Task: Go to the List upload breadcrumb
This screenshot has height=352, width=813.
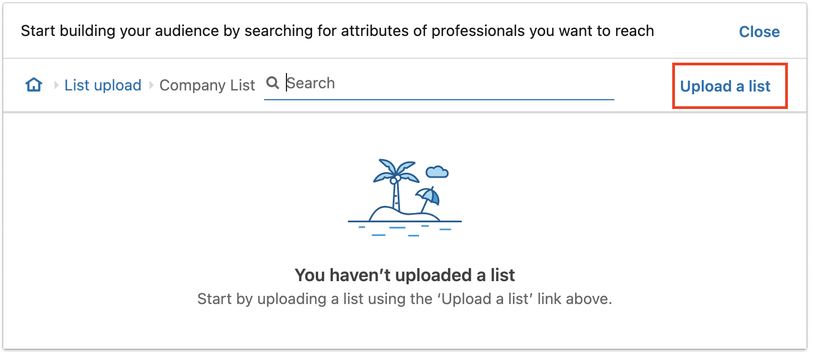Action: pyautogui.click(x=103, y=86)
